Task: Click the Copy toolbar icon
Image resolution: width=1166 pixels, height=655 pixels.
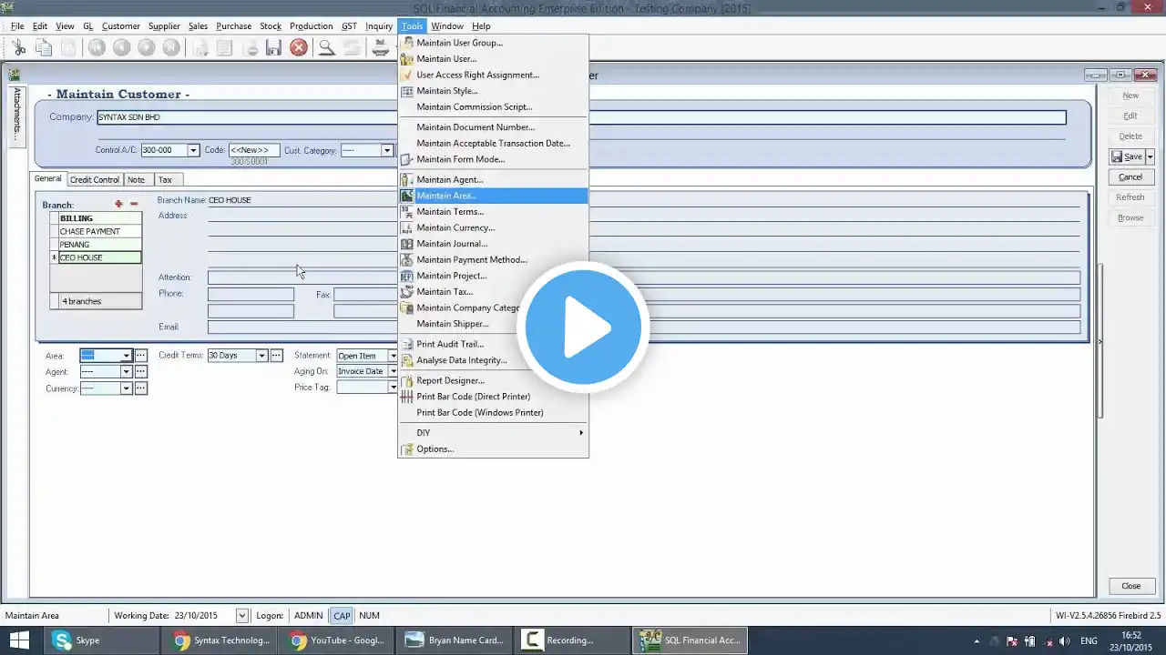Action: point(43,47)
